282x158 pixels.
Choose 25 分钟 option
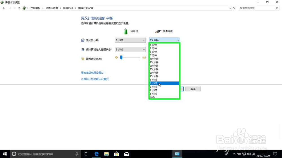[x=164, y=69]
